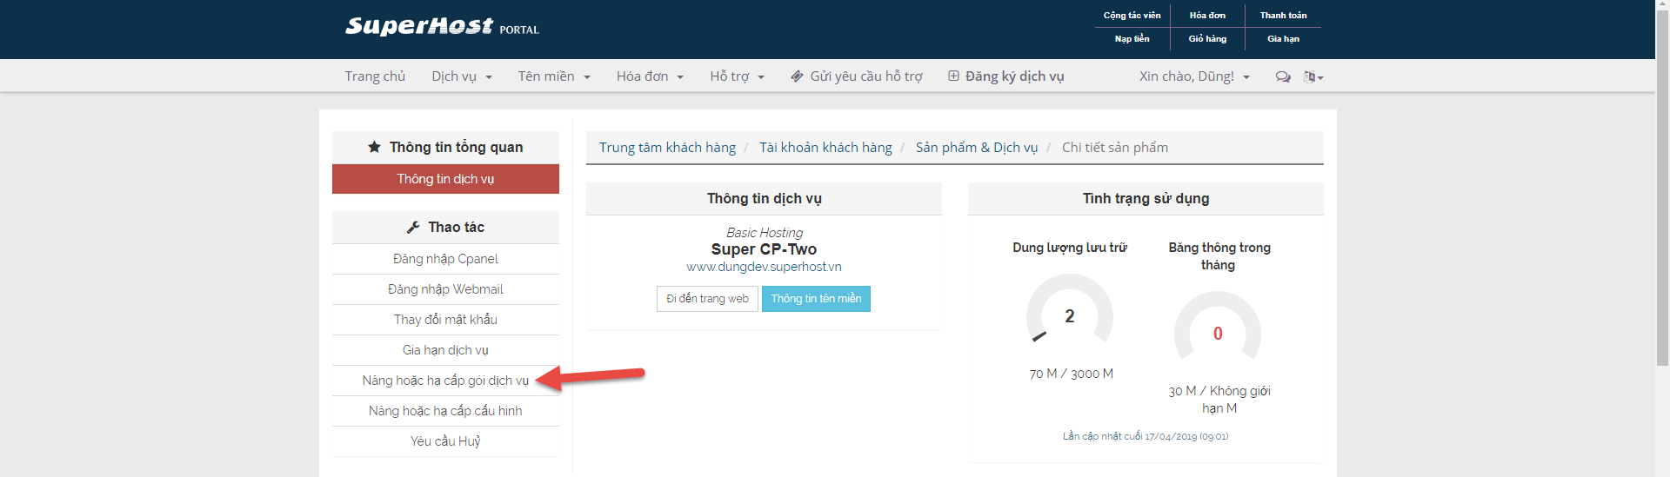Click the SuperHost Portal logo
This screenshot has height=477, width=1670.
(442, 27)
